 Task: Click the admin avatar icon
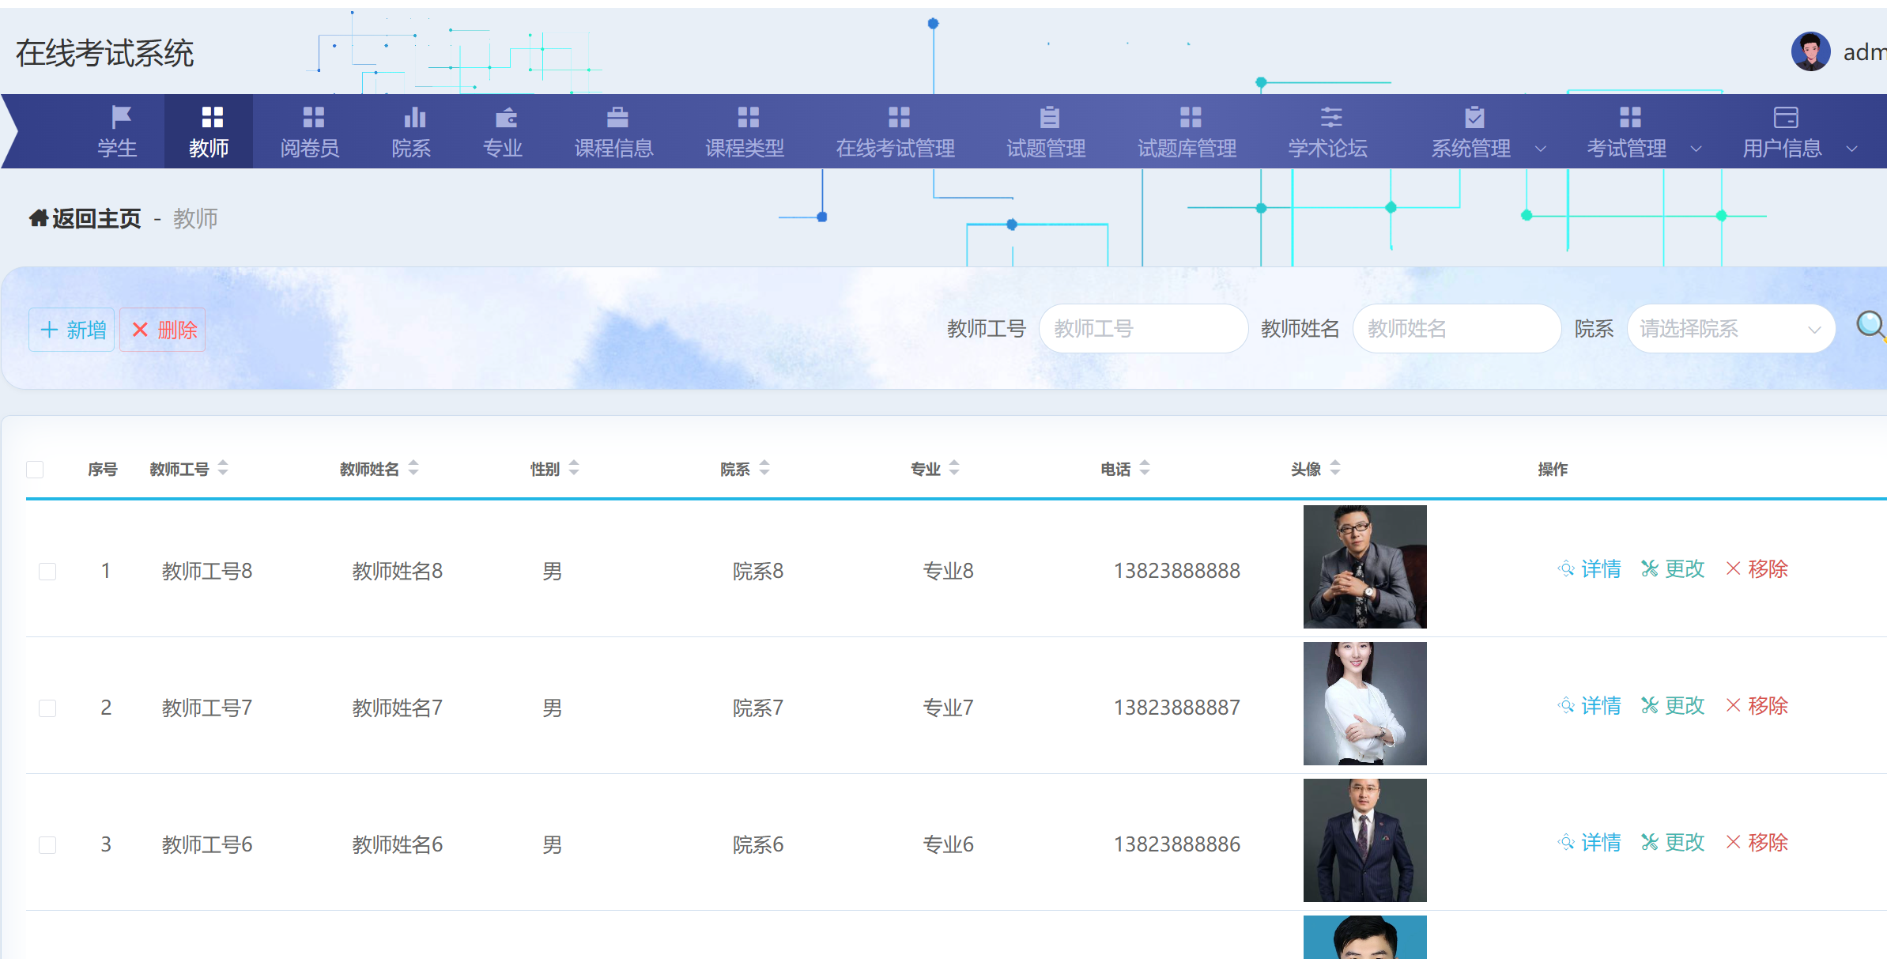pyautogui.click(x=1811, y=51)
